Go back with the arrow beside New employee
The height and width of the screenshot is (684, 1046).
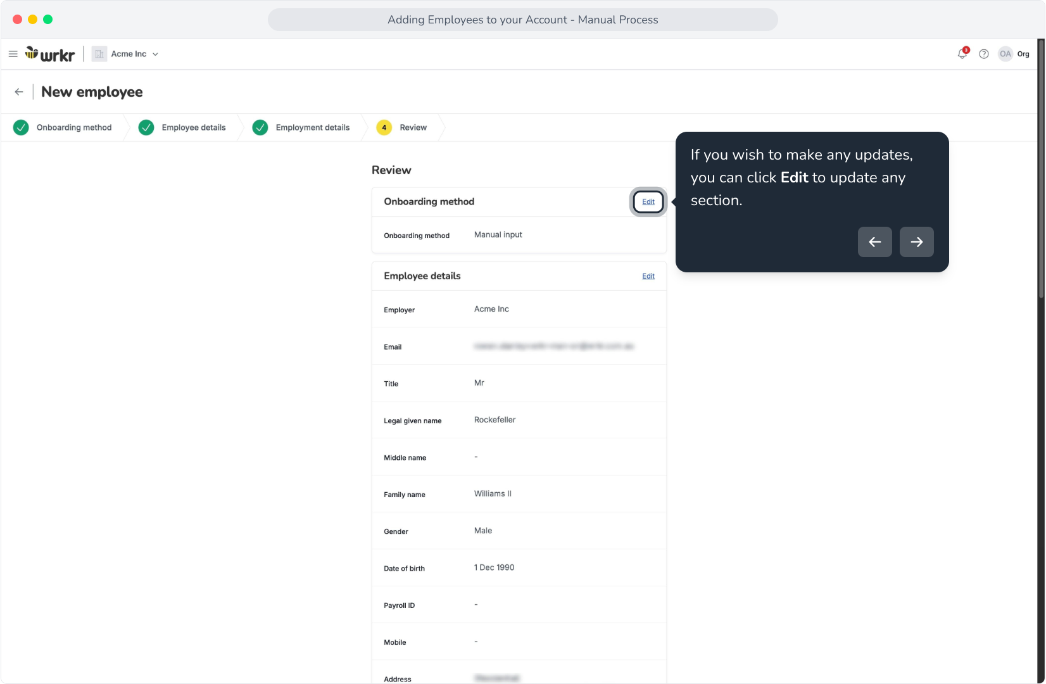point(19,92)
